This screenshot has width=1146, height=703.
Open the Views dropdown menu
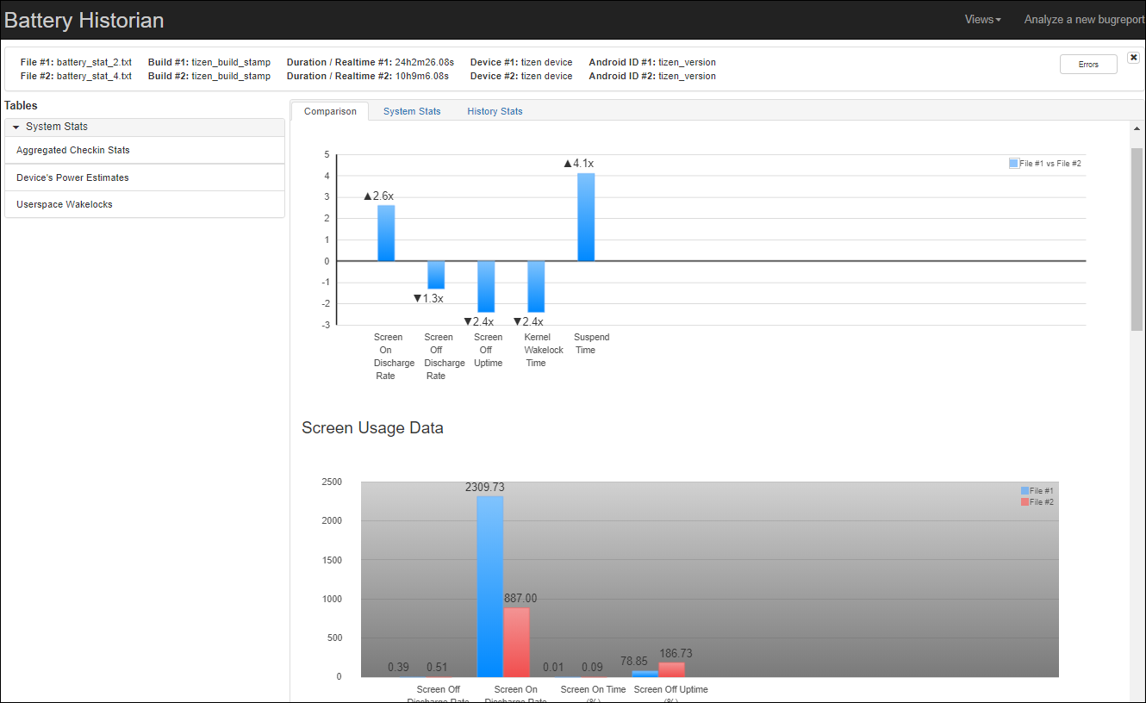tap(982, 19)
